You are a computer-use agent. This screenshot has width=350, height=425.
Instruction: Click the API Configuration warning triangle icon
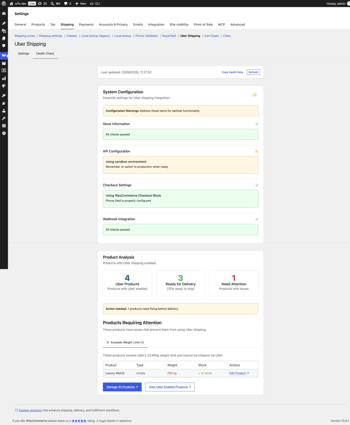click(x=257, y=151)
